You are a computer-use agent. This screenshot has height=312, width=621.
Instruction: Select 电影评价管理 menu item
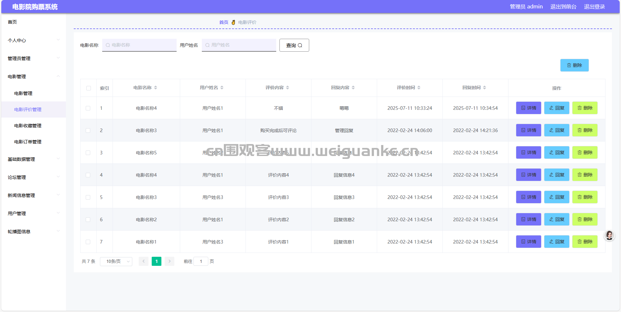tap(34, 109)
